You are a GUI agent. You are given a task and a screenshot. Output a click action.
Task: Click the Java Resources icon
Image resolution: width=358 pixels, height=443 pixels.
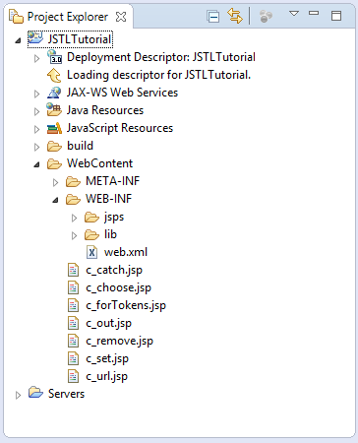point(54,109)
